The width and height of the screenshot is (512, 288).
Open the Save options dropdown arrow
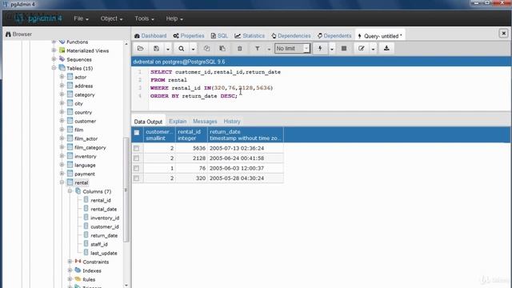click(x=168, y=49)
